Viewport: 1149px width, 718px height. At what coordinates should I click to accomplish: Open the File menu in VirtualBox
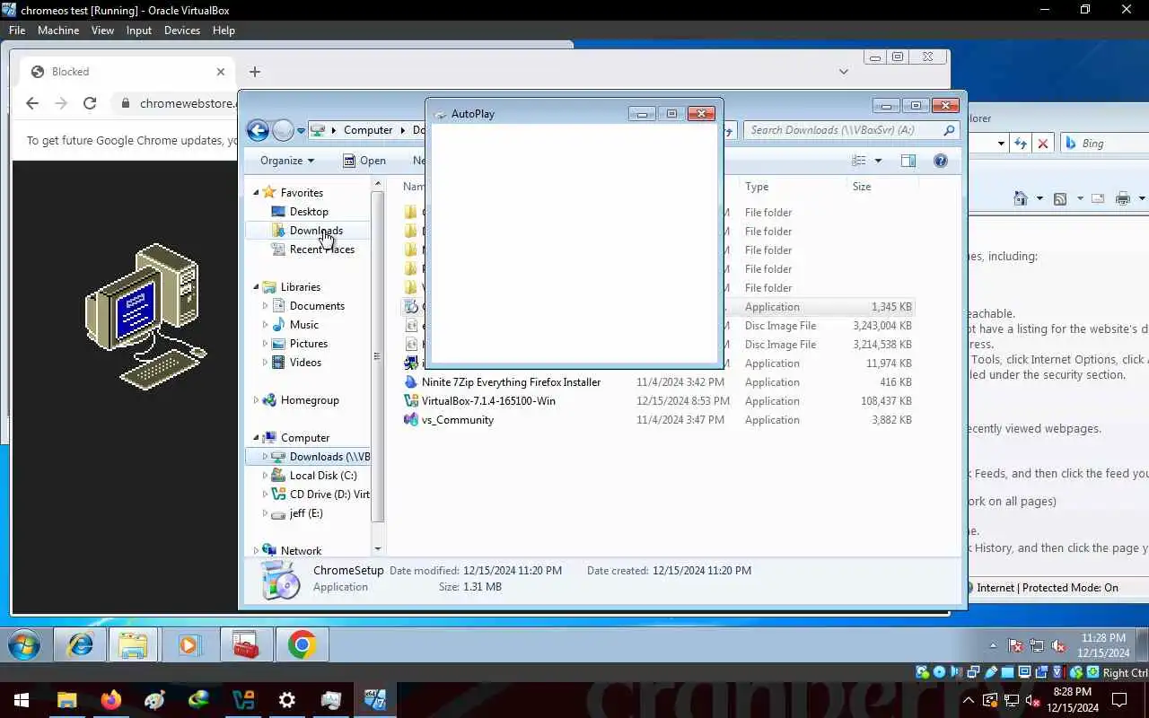click(x=17, y=31)
